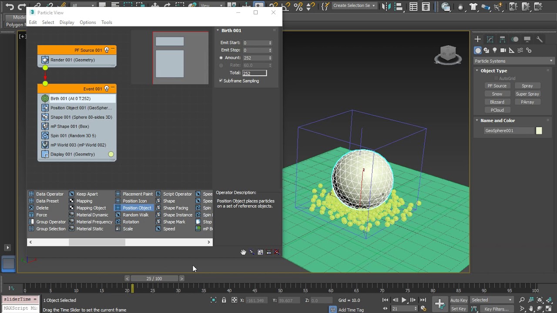Open the Selected key filter dropdown
The height and width of the screenshot is (313, 557).
pos(492,300)
